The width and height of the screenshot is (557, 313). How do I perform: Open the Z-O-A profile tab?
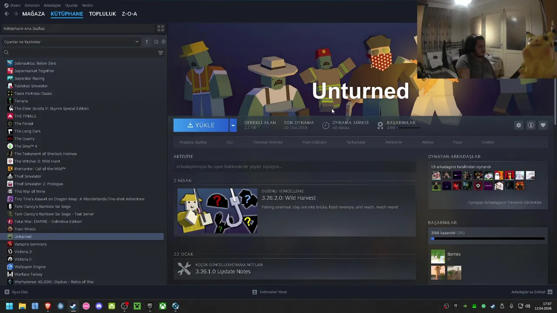[x=129, y=14]
